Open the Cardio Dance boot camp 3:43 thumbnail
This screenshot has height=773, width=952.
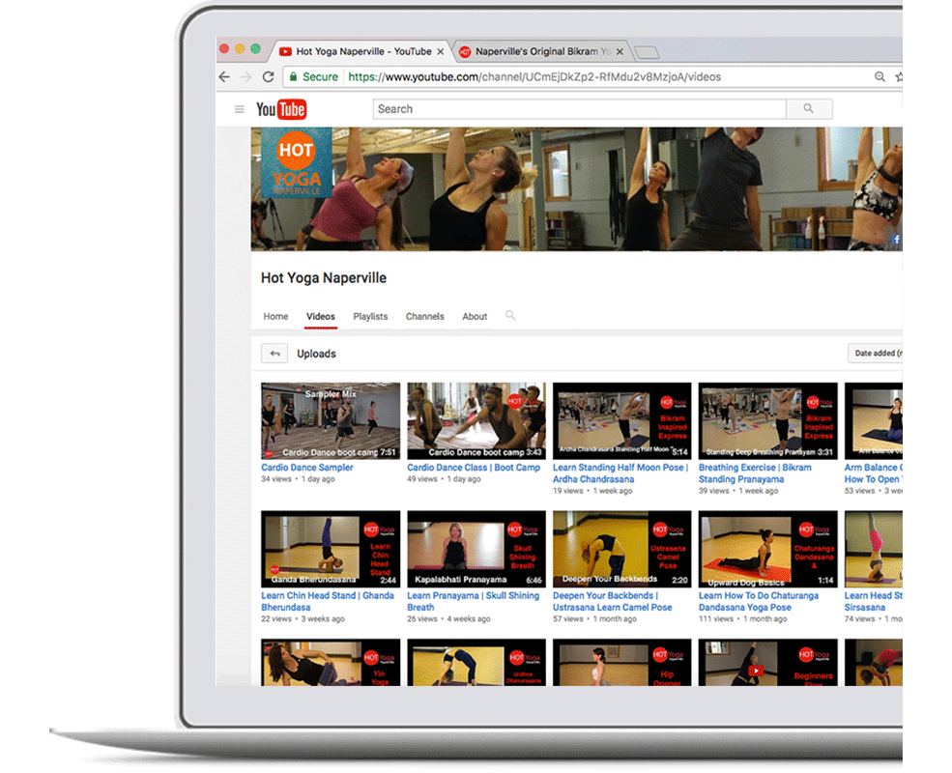tap(476, 420)
